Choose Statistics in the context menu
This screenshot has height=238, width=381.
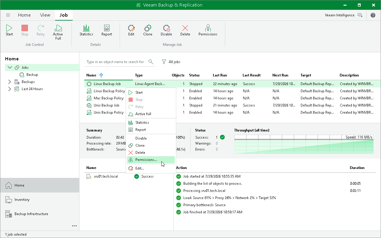tap(151, 123)
